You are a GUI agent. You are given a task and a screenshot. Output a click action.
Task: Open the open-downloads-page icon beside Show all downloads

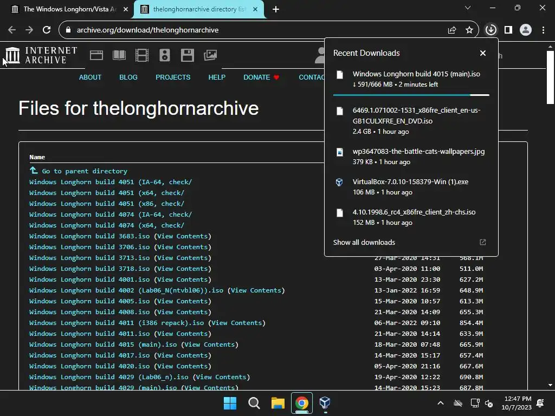click(483, 242)
